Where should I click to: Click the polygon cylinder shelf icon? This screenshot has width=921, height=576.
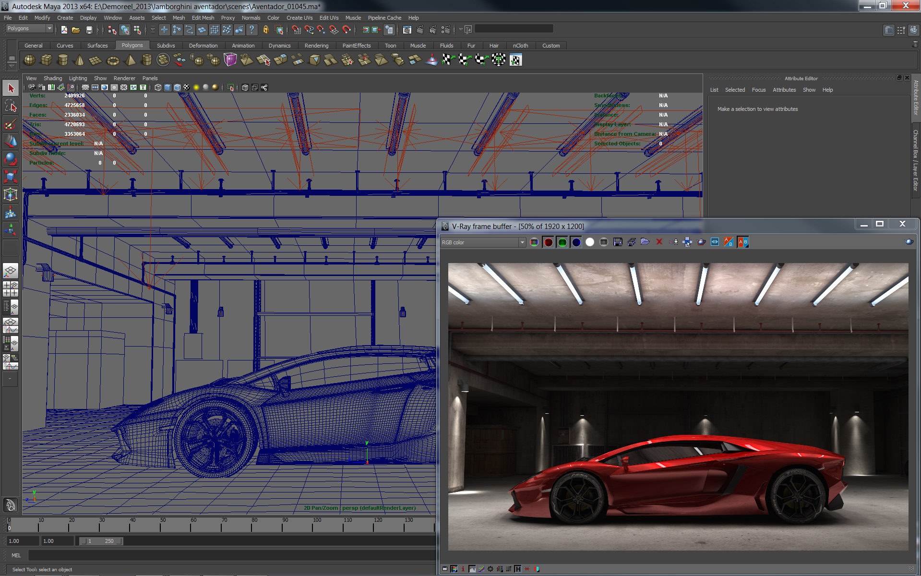pyautogui.click(x=63, y=60)
